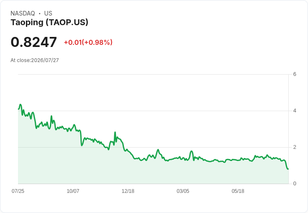Click the price peak just after 03/05

[192, 151]
